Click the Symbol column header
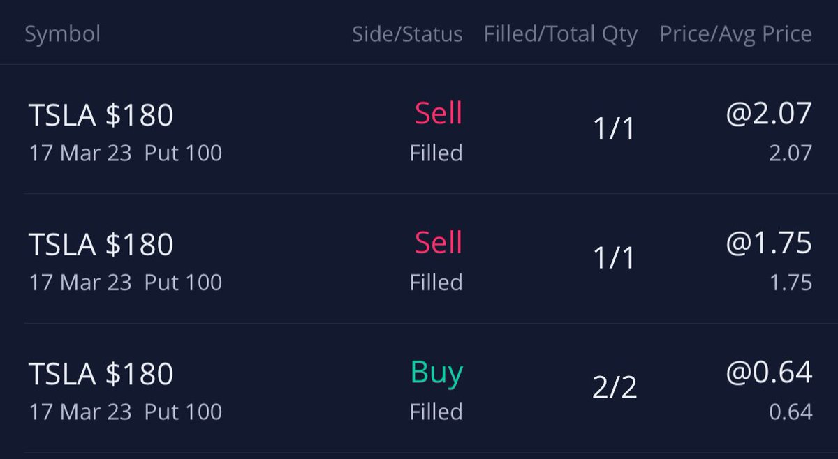This screenshot has height=459, width=838. click(x=63, y=34)
